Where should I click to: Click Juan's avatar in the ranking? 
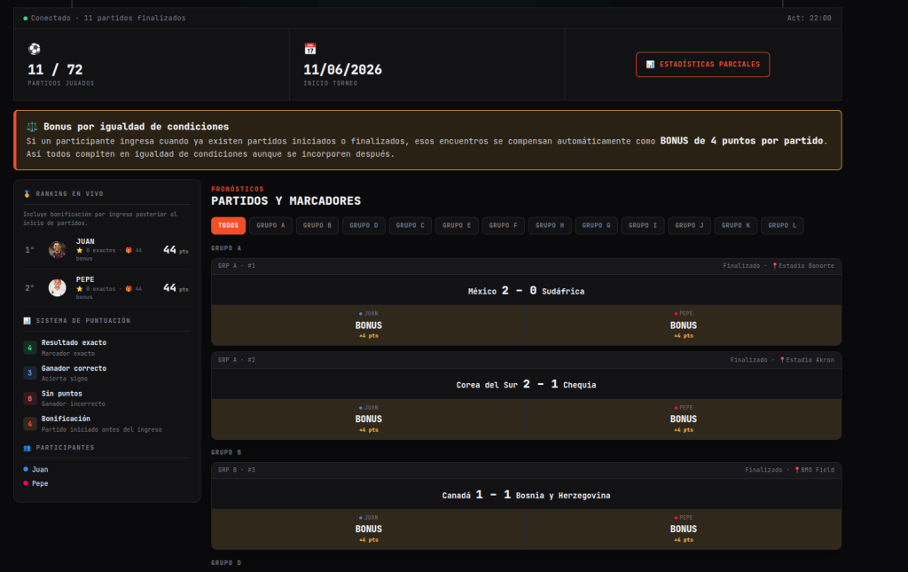click(x=57, y=249)
